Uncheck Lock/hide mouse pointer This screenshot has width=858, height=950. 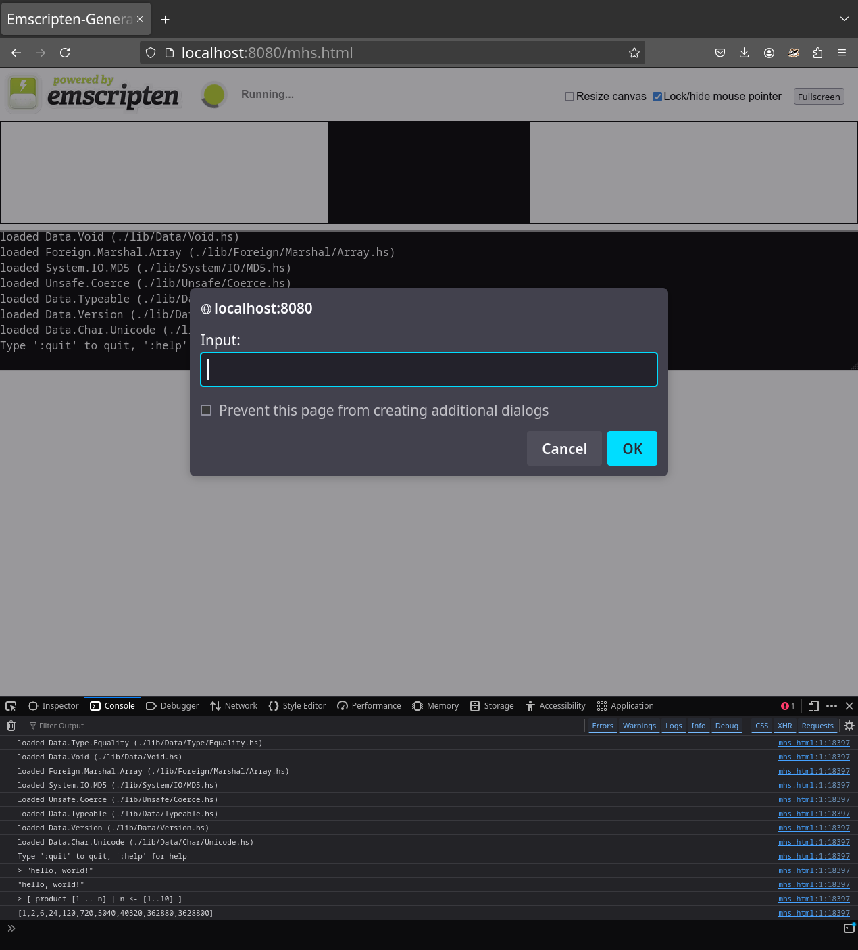click(x=657, y=97)
